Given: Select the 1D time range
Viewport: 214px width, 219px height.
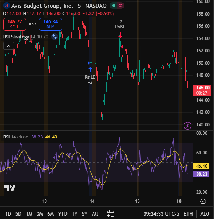Looking at the screenshot, I should click(x=8, y=214).
